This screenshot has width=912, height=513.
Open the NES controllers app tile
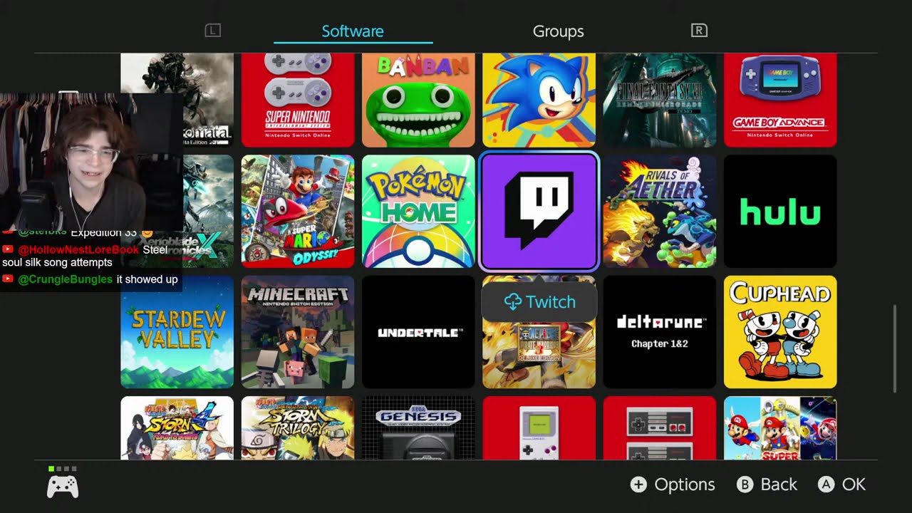pyautogui.click(x=660, y=428)
